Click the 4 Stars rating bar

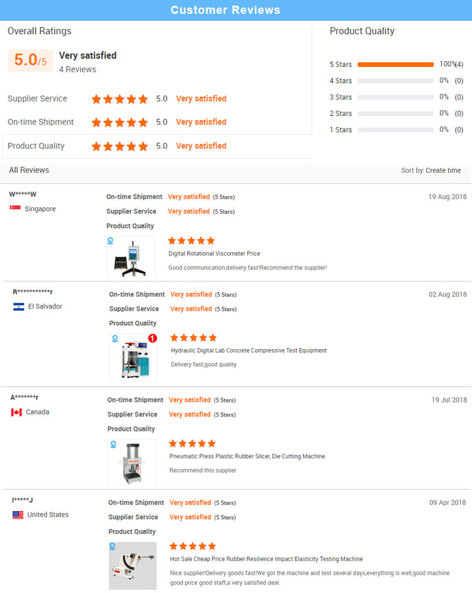click(x=395, y=81)
